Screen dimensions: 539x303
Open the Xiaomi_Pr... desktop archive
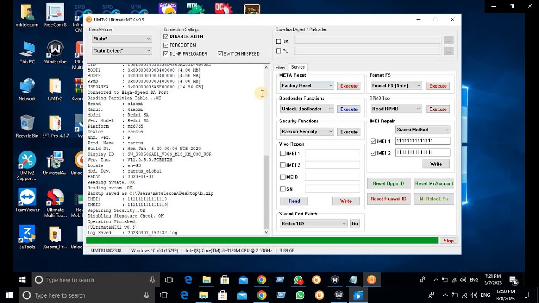55,238
